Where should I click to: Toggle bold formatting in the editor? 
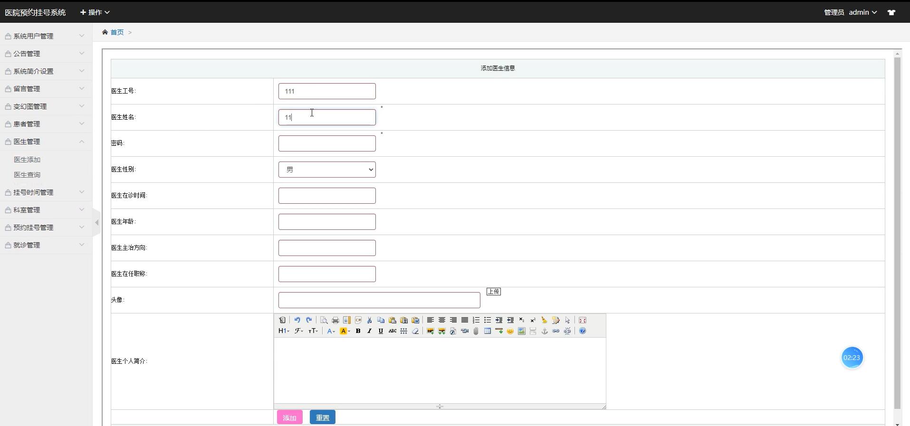[358, 331]
